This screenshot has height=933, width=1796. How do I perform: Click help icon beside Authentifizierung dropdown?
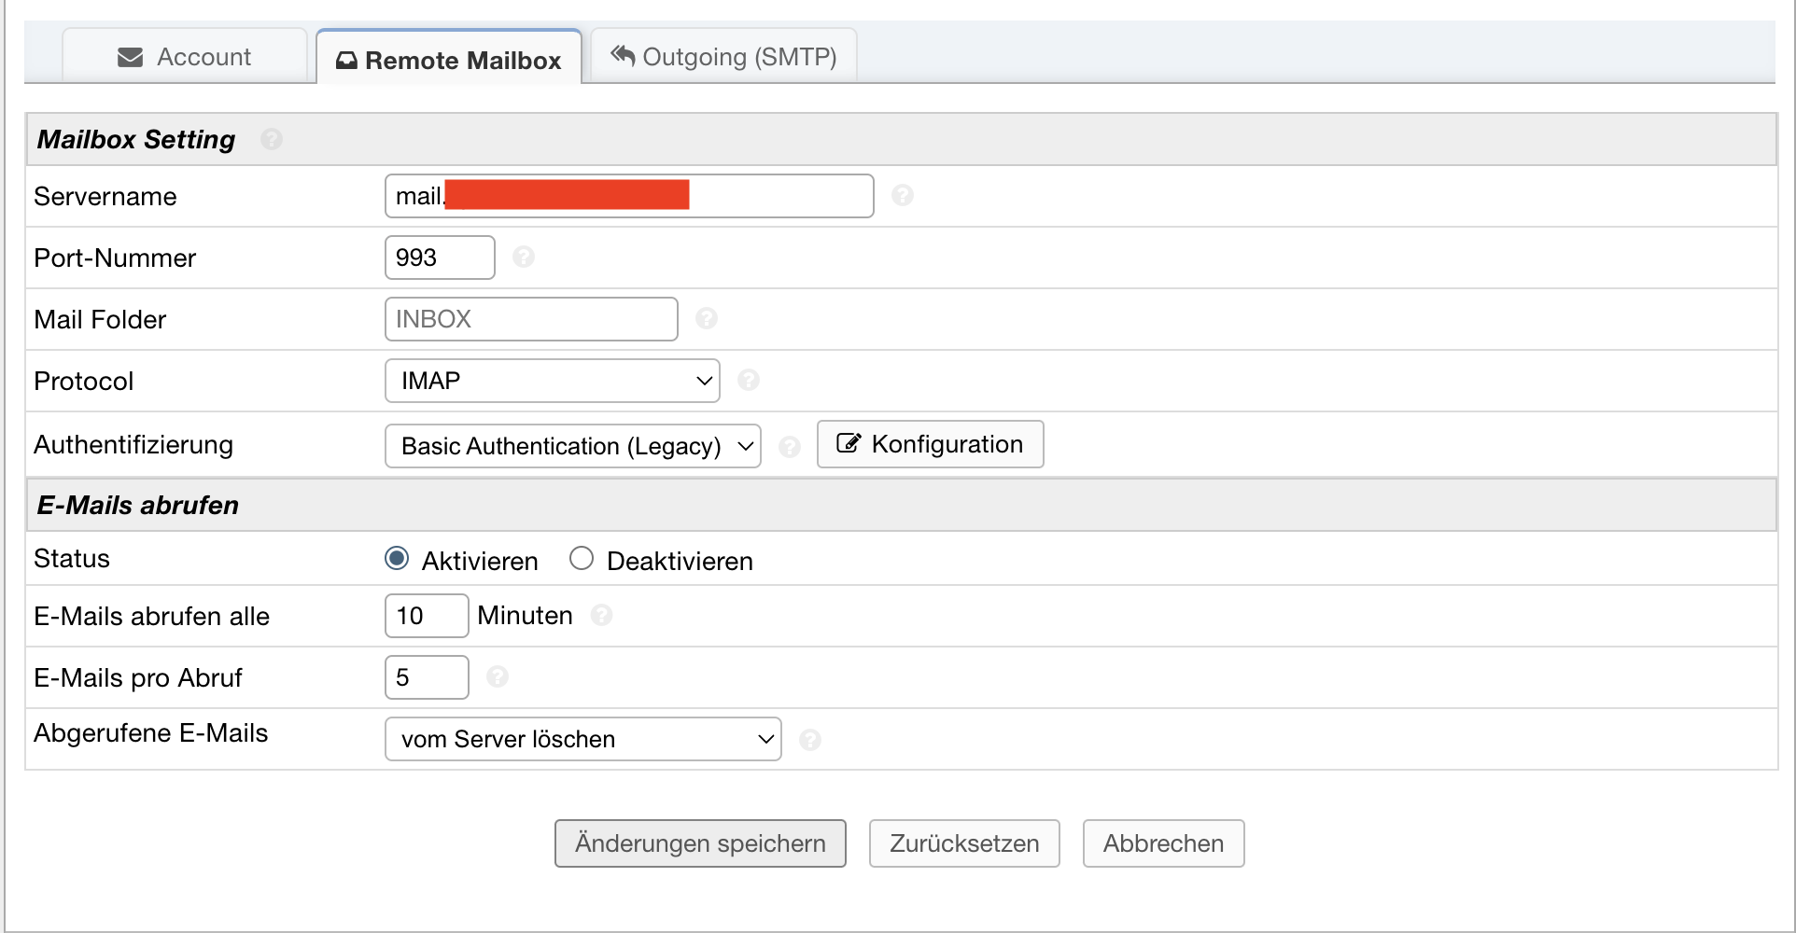click(790, 447)
